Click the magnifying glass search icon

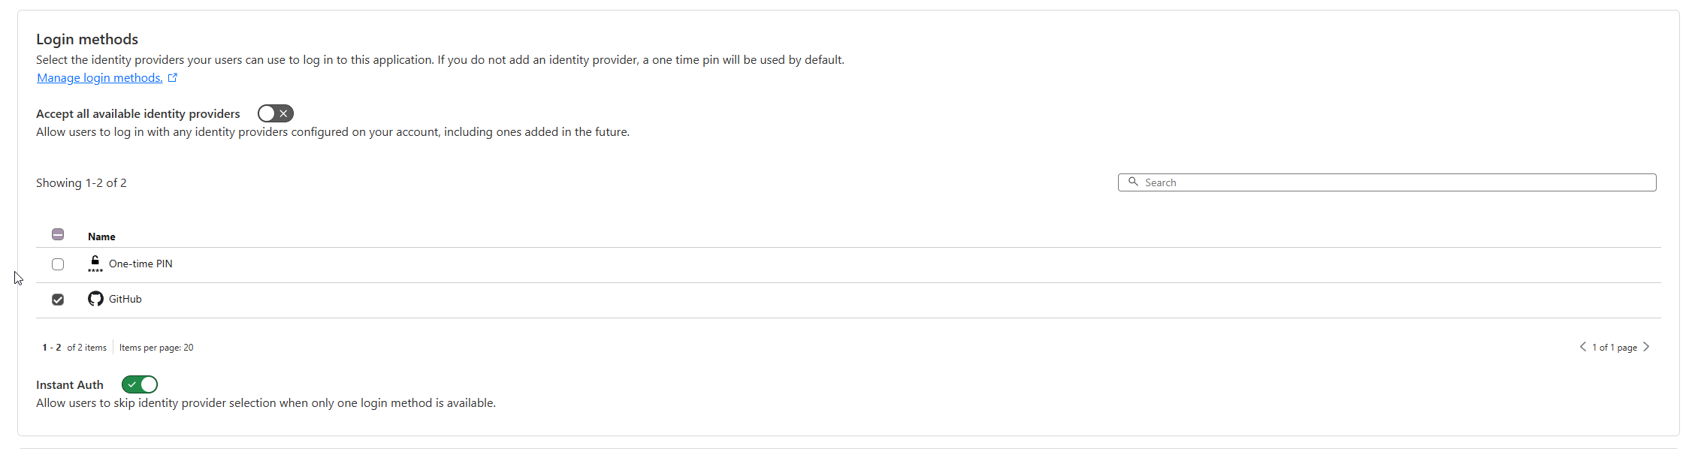coord(1133,182)
